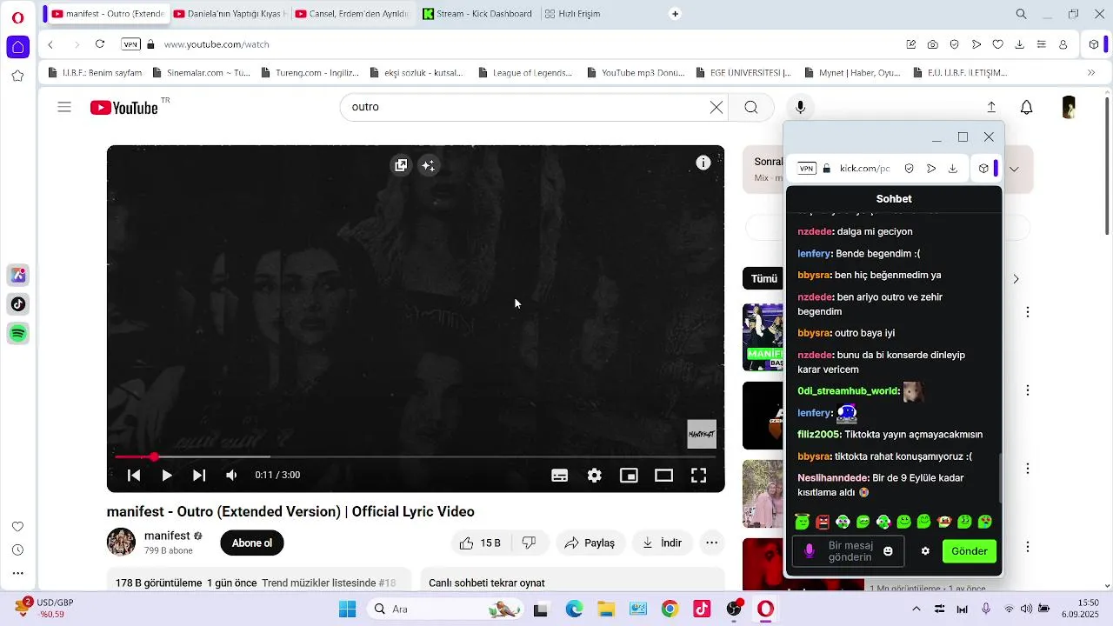
Task: Switch to the Stream - Kick Dashboard tab
Action: coord(477,14)
